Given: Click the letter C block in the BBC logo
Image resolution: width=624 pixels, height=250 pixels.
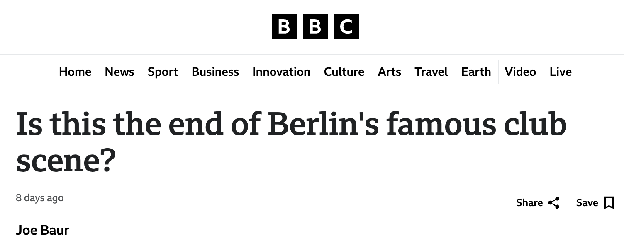Looking at the screenshot, I should point(346,26).
